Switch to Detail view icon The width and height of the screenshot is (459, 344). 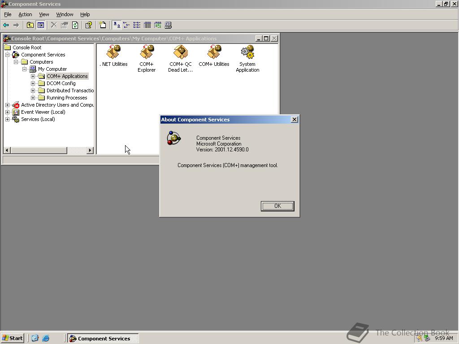147,25
